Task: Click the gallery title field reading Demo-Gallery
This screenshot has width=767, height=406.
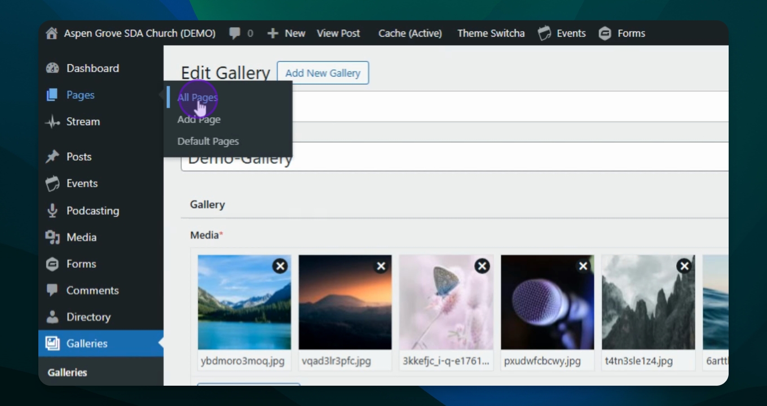Action: point(455,157)
